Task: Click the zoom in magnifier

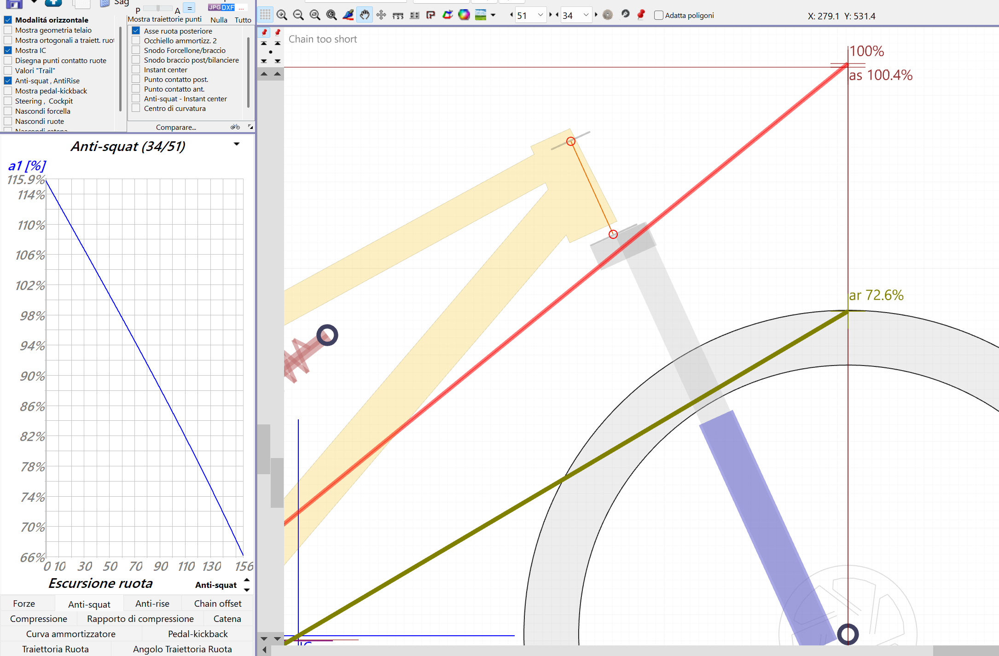Action: 282,15
